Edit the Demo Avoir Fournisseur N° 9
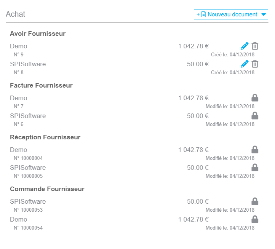Screen dimensions: 275x249 tap(245, 46)
